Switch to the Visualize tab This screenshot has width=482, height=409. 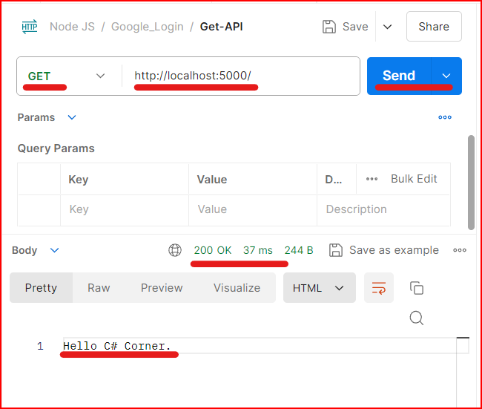pyautogui.click(x=237, y=288)
